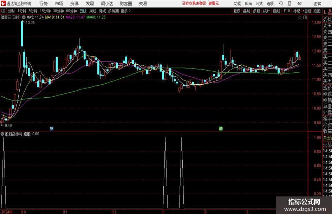Screen dimensions: 332x214
Task: Toggle the right panel icon near 13.00
Action: point(305,18)
